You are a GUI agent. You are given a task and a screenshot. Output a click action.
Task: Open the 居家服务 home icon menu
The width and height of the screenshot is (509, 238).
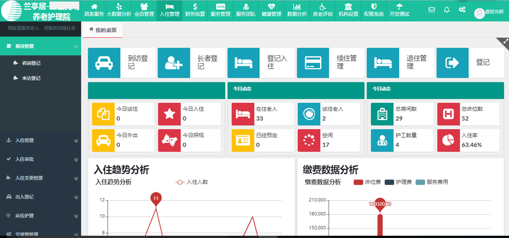pos(94,10)
